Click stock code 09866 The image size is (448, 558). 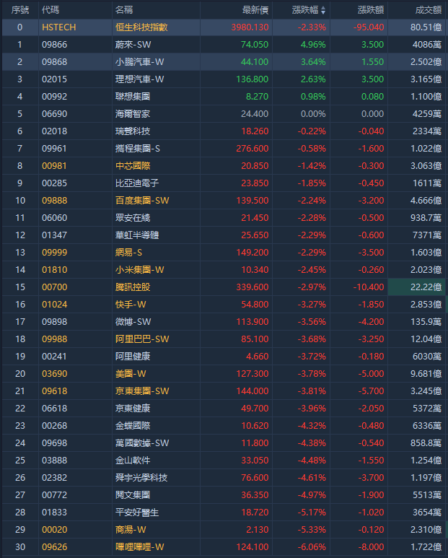(x=54, y=45)
